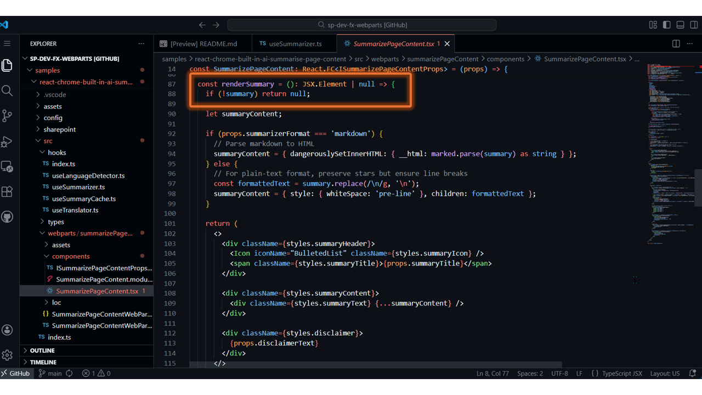The height and width of the screenshot is (395, 702).
Task: Open the Extensions view
Action: tap(7, 191)
